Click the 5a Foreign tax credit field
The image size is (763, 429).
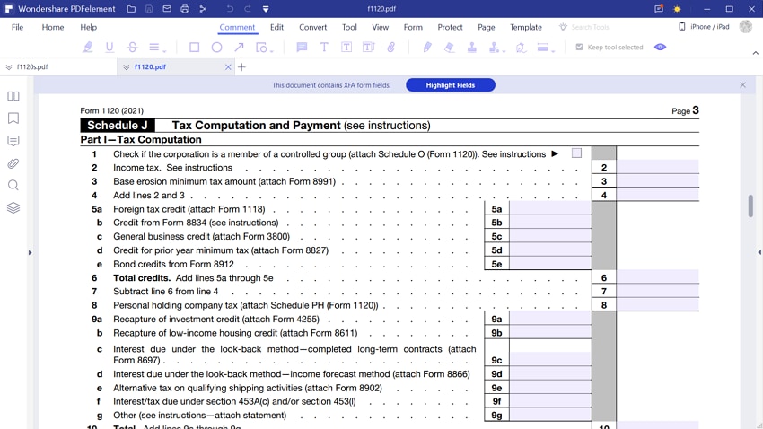click(x=550, y=208)
